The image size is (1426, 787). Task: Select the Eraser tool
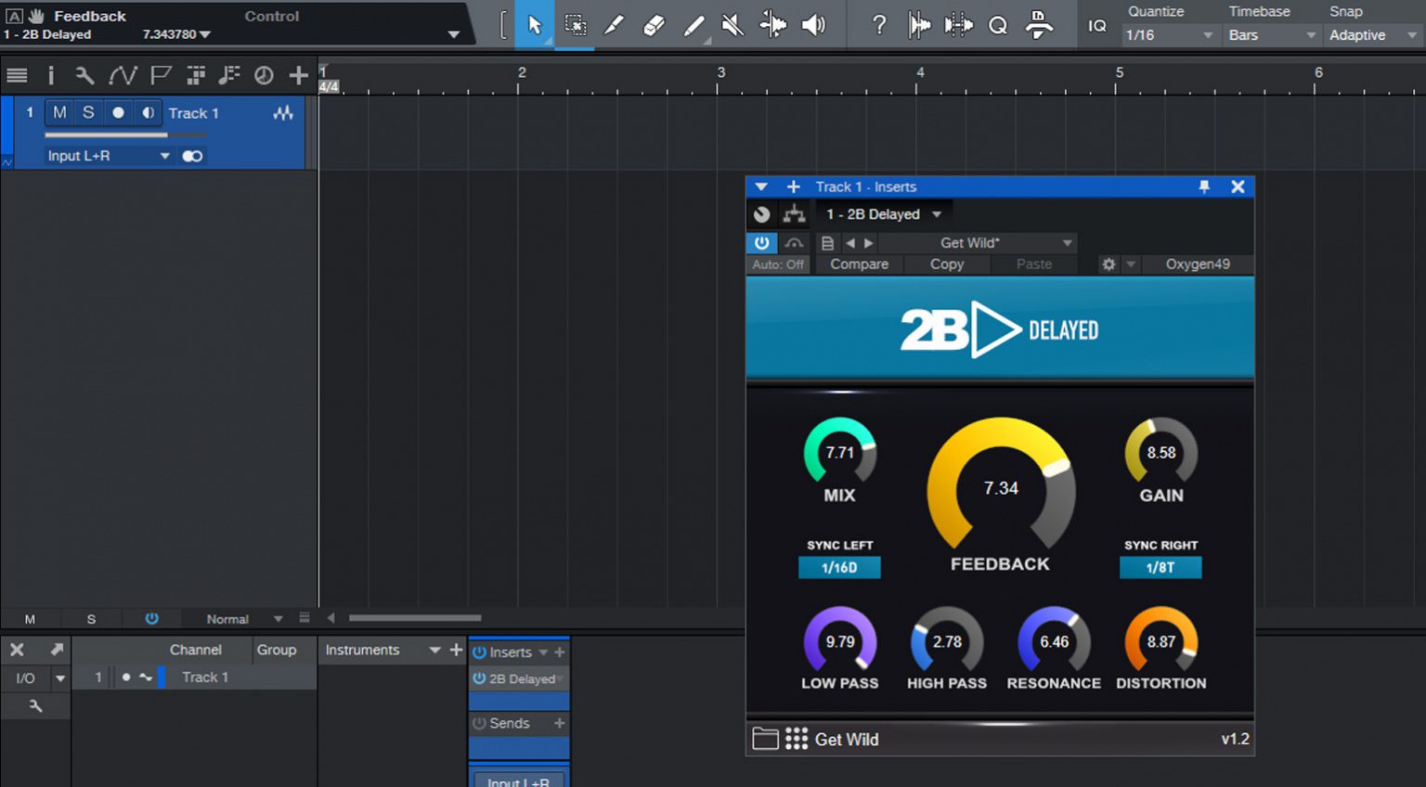click(x=653, y=25)
